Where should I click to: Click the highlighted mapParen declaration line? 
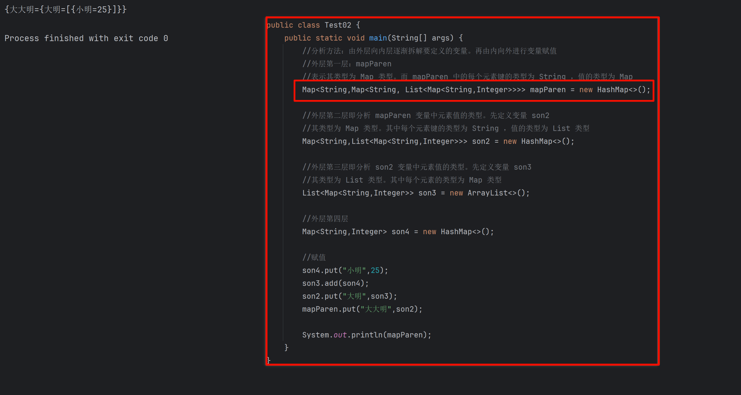coord(475,90)
